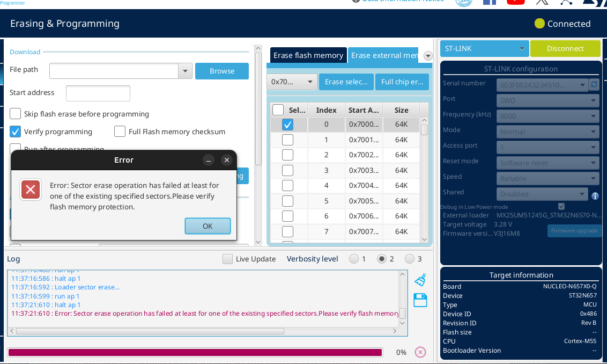The width and height of the screenshot is (607, 364).
Task: Close the Error dialog with the X
Action: pyautogui.click(x=227, y=159)
